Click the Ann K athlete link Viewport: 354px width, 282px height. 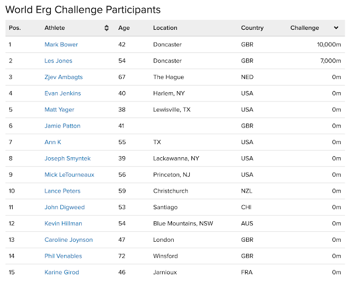(53, 142)
